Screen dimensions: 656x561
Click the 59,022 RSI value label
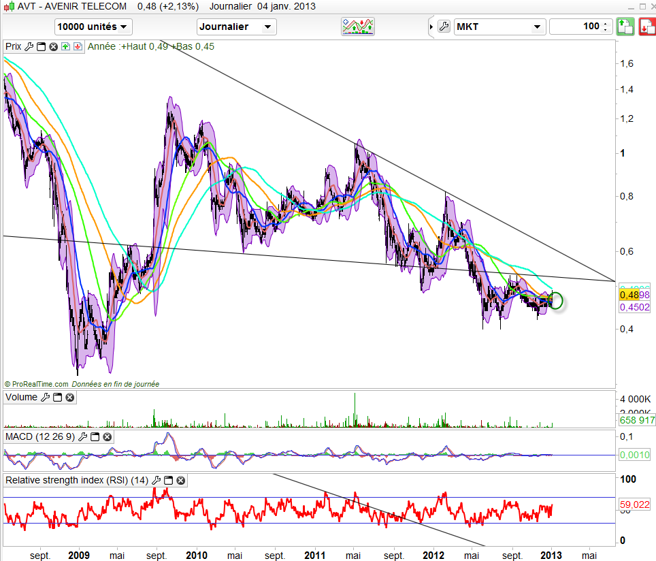click(x=635, y=504)
